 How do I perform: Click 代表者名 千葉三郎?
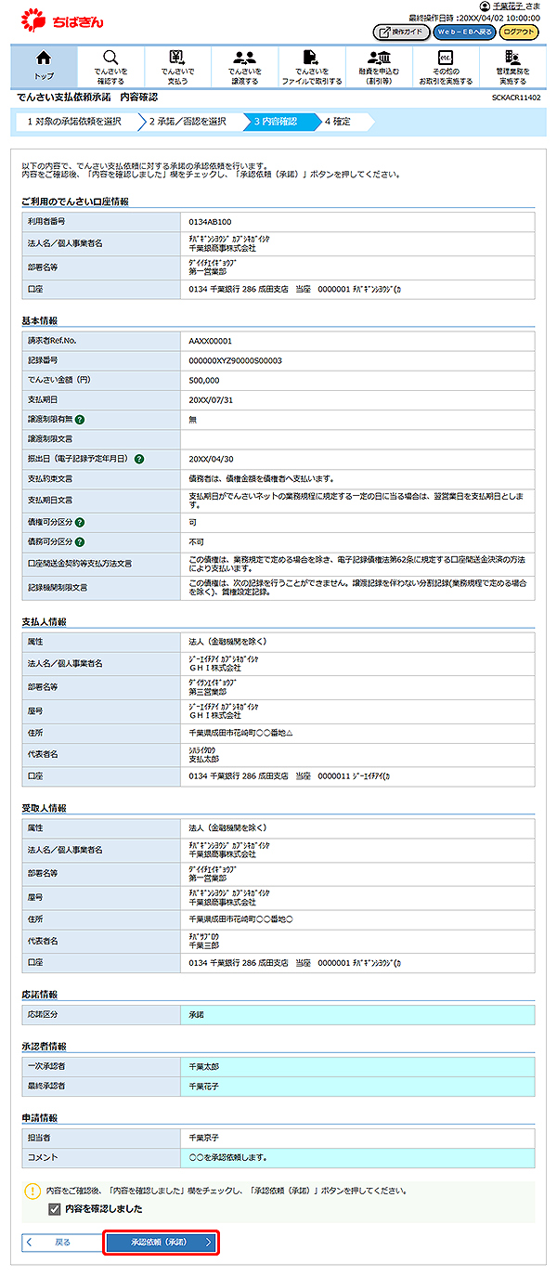pos(204,944)
